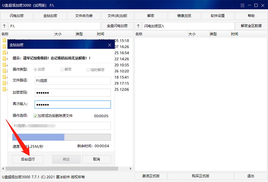Open the hamburger menu in title bar
The height and width of the screenshot is (182, 268).
[x=242, y=5]
